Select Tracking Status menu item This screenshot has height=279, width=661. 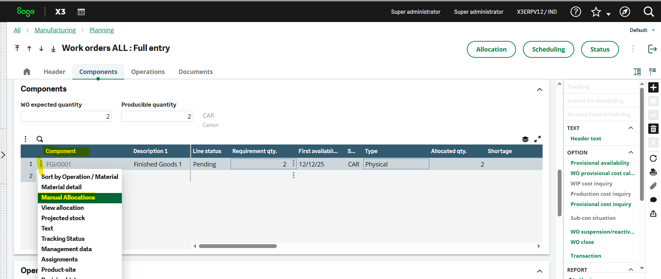click(80, 239)
